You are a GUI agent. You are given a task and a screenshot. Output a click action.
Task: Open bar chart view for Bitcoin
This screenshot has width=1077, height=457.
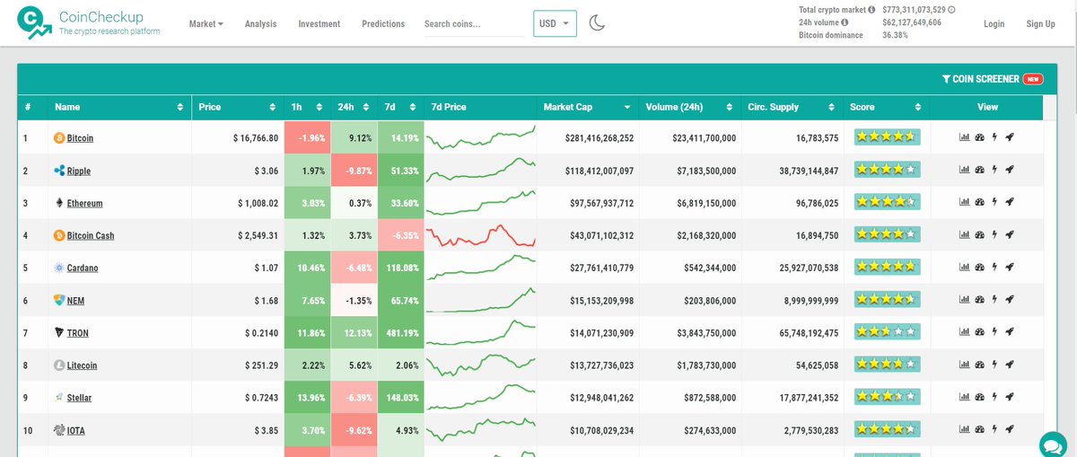point(965,138)
